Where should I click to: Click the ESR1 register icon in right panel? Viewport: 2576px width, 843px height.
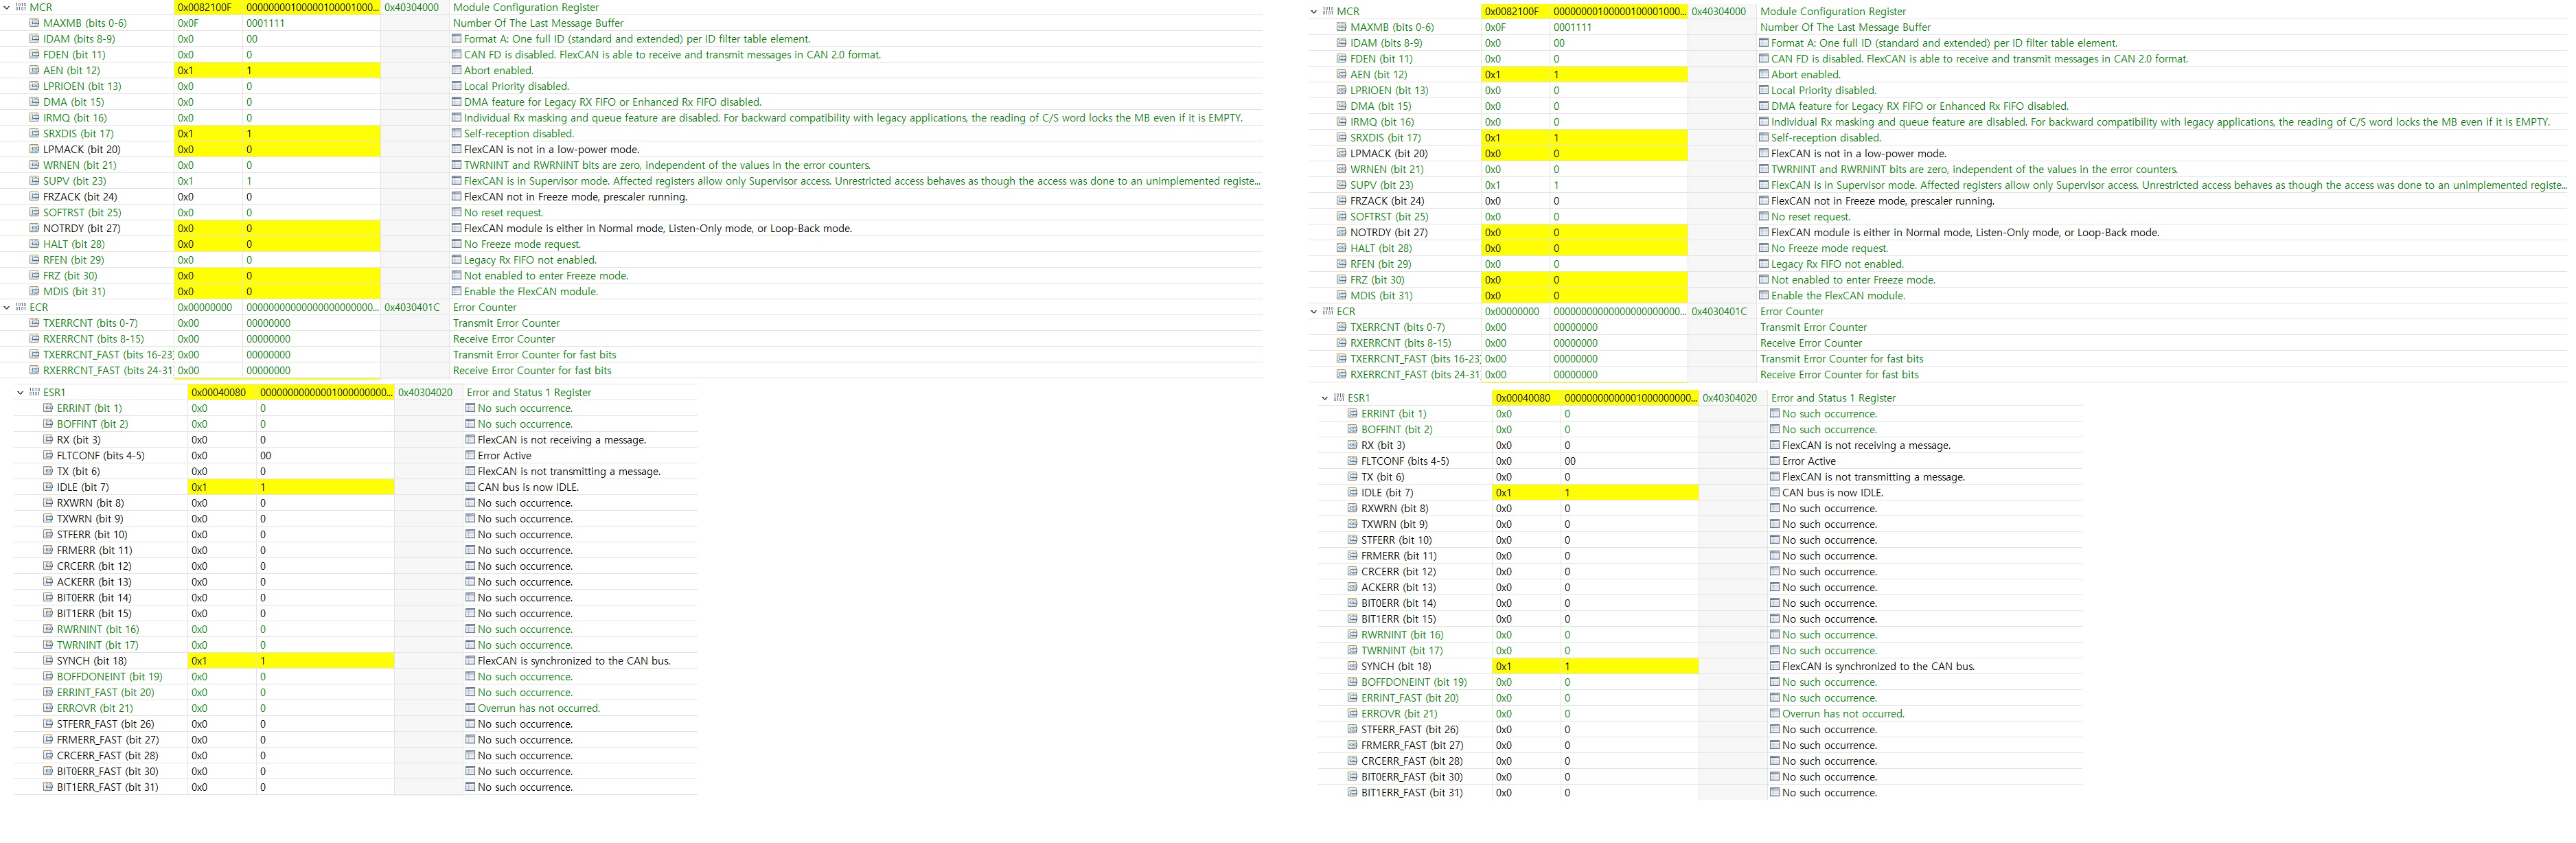[1338, 398]
